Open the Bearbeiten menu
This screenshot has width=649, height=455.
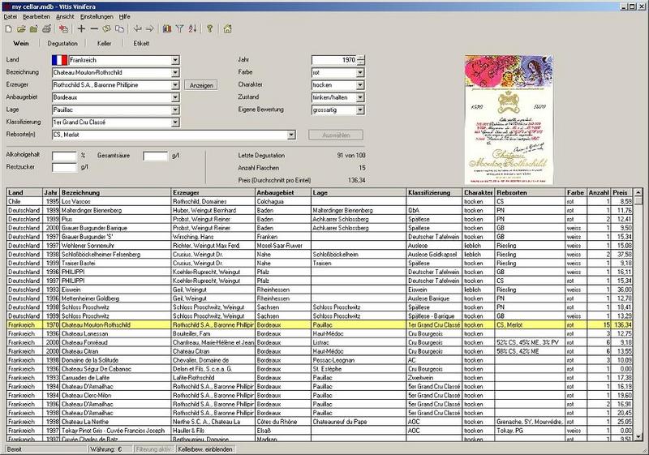coord(36,16)
